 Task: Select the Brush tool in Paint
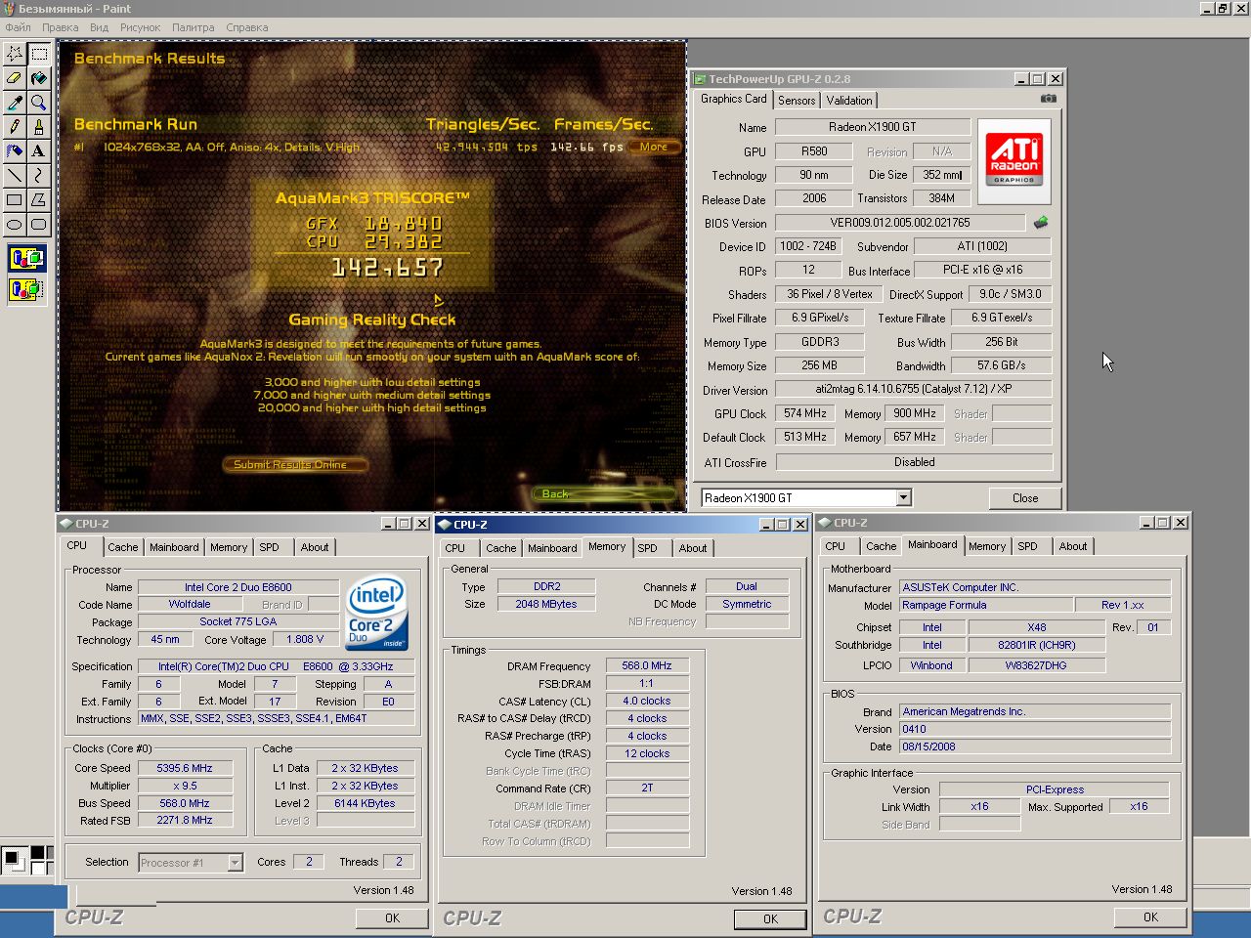(39, 126)
